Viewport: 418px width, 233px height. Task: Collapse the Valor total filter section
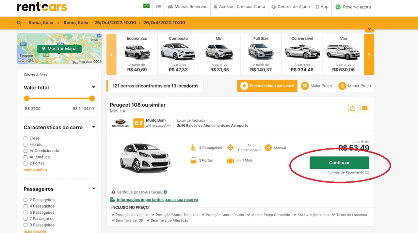click(94, 87)
